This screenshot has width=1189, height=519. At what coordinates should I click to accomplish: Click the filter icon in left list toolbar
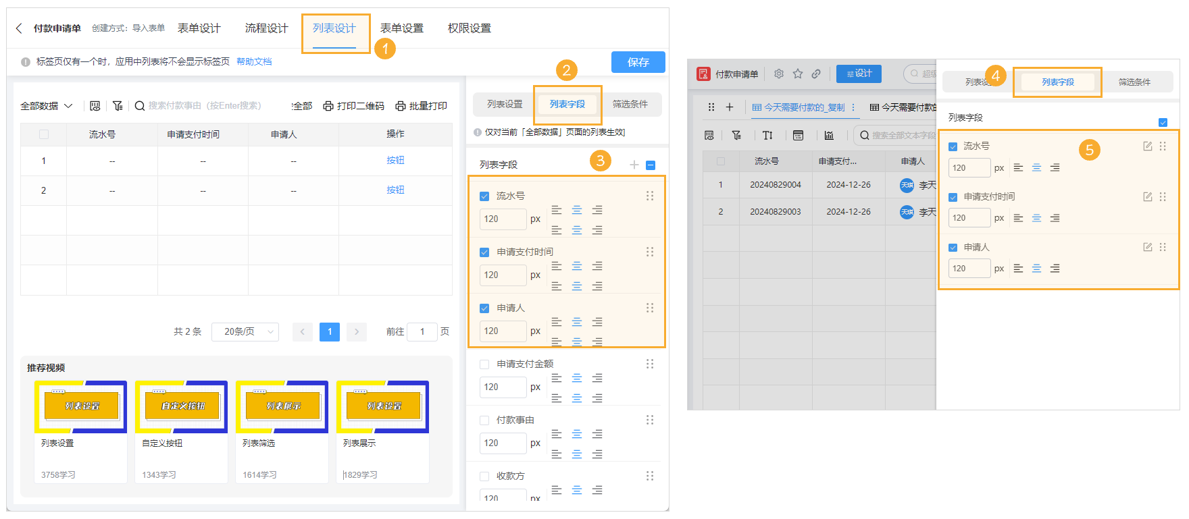point(118,106)
